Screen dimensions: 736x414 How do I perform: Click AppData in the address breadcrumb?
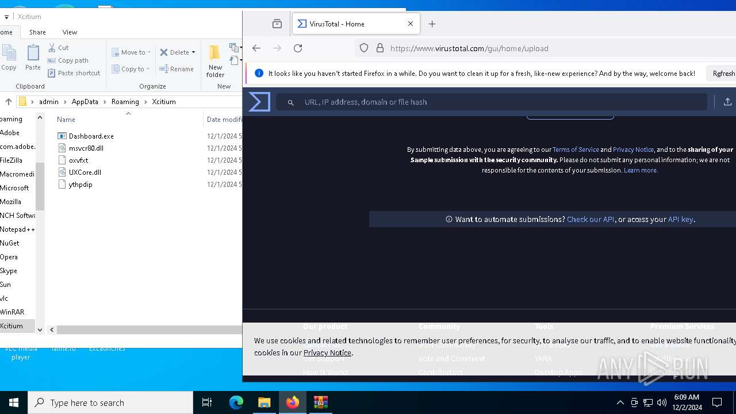(x=85, y=102)
